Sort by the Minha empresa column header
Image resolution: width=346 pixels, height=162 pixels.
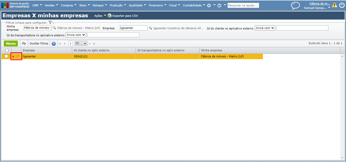(x=270, y=50)
